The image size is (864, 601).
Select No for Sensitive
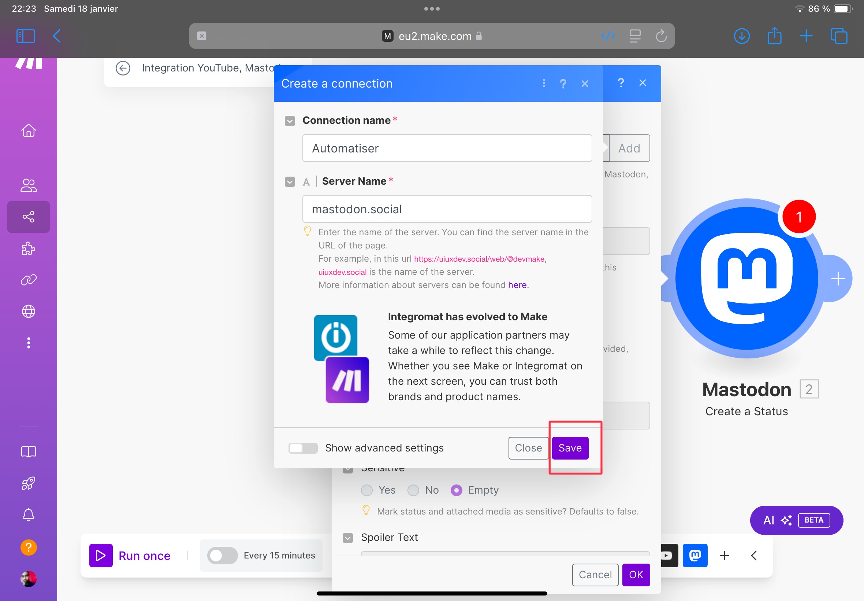click(x=413, y=490)
